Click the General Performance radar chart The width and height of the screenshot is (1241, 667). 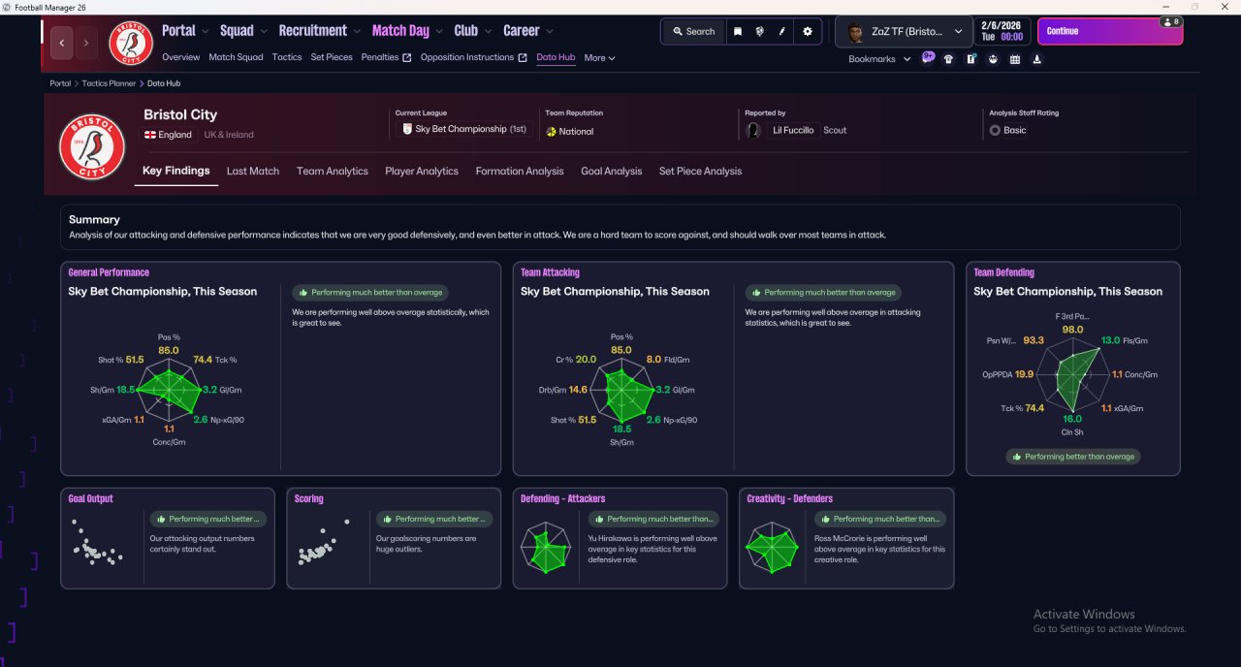[169, 391]
